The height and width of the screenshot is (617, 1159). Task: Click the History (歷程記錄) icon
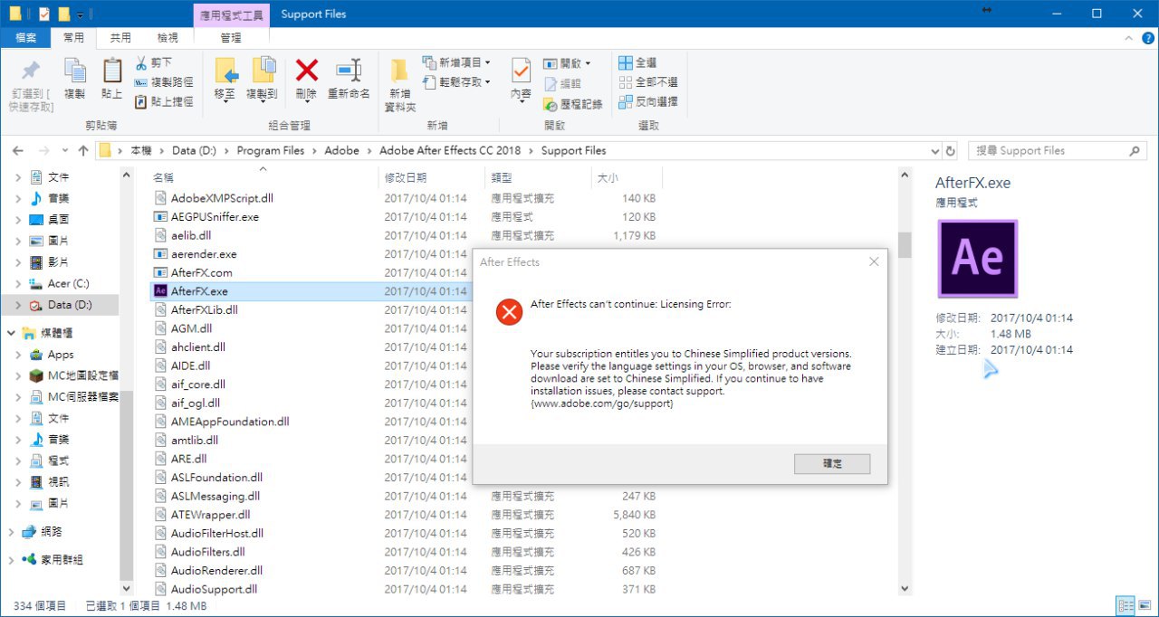(551, 103)
